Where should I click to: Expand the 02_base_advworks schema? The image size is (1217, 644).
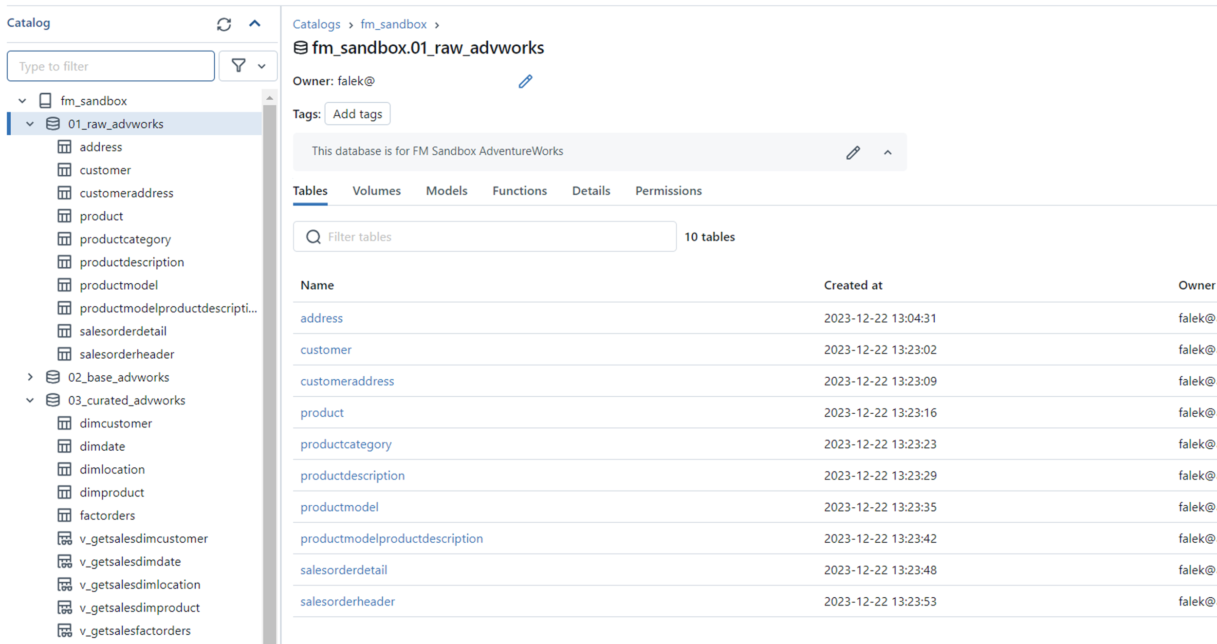[30, 377]
